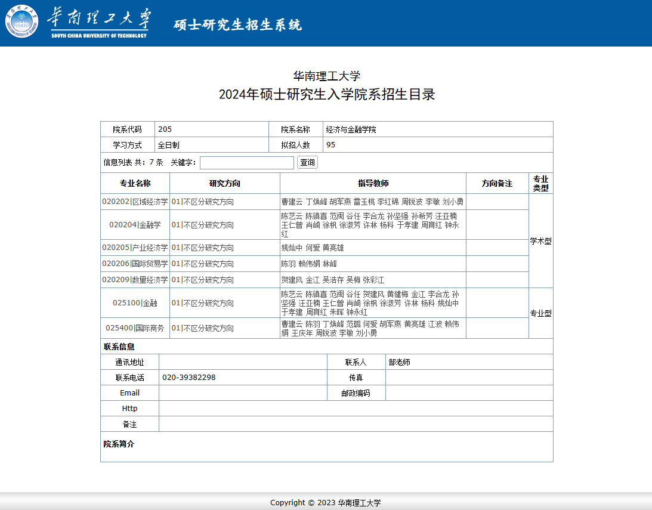Click the 邮政编码 label
652x510 pixels.
[x=356, y=392]
